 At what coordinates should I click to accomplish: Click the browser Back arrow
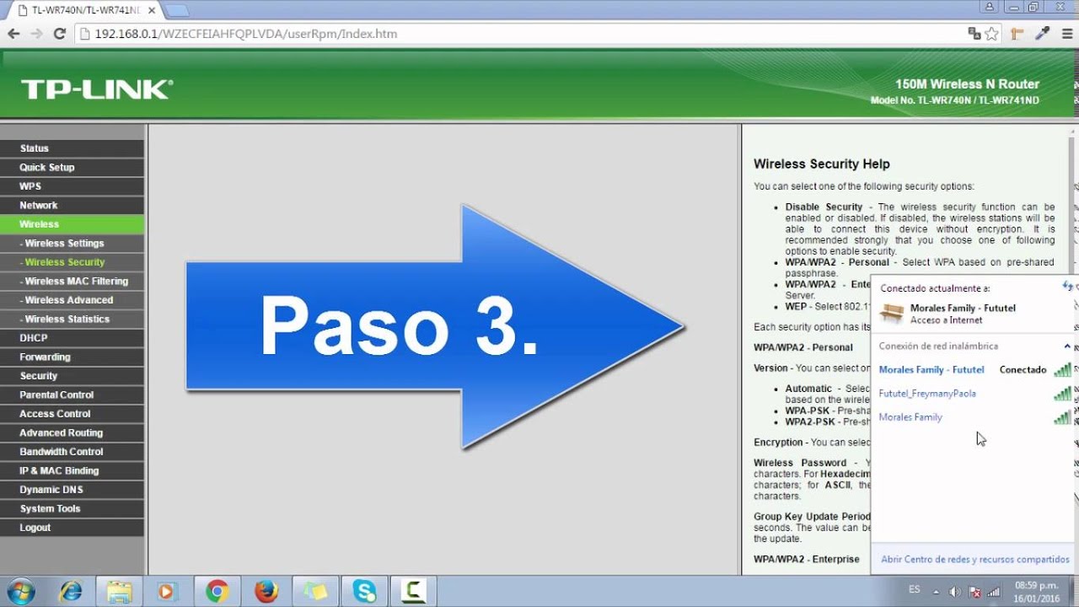13,34
